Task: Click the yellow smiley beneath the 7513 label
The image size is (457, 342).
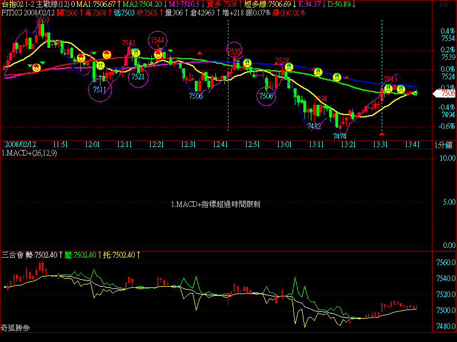Action: pyautogui.click(x=388, y=89)
